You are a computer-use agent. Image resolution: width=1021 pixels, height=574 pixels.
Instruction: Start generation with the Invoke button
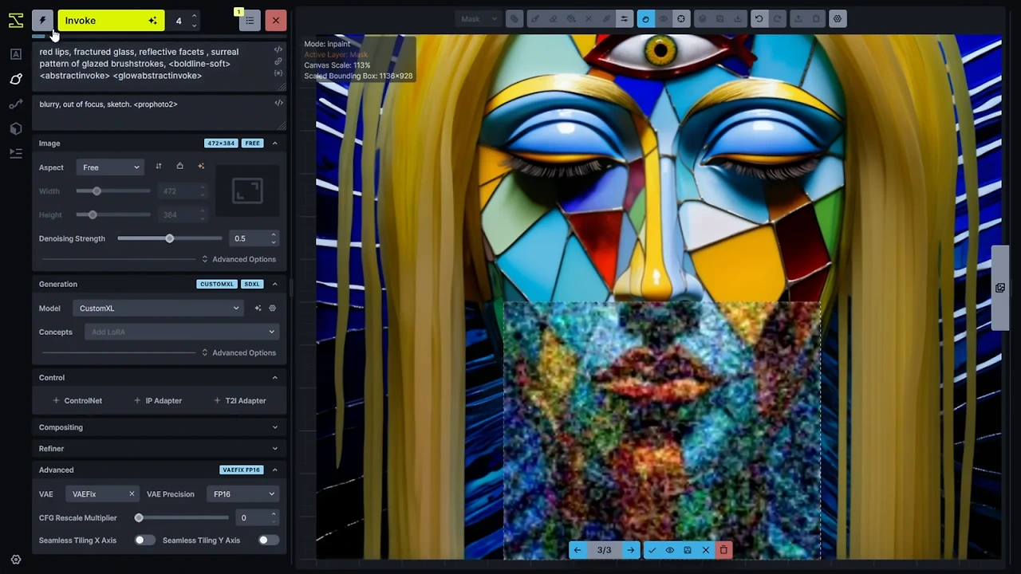point(111,21)
